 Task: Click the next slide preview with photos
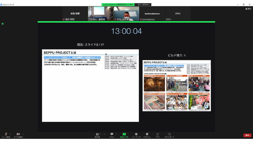[177, 86]
